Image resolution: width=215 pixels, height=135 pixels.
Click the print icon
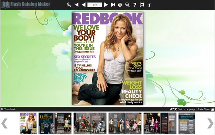(120, 5)
